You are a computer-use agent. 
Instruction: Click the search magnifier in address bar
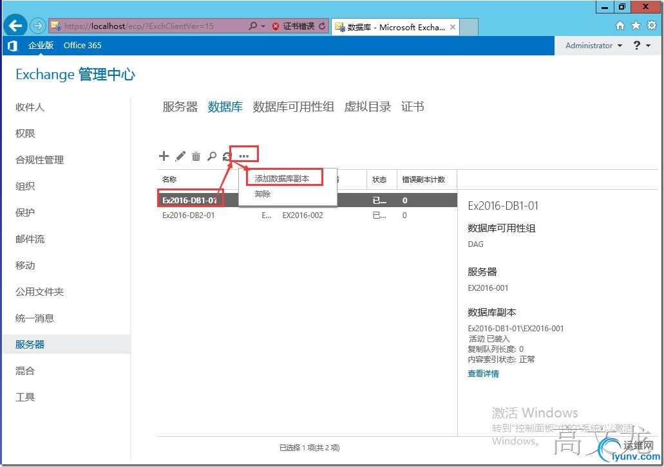tap(252, 26)
